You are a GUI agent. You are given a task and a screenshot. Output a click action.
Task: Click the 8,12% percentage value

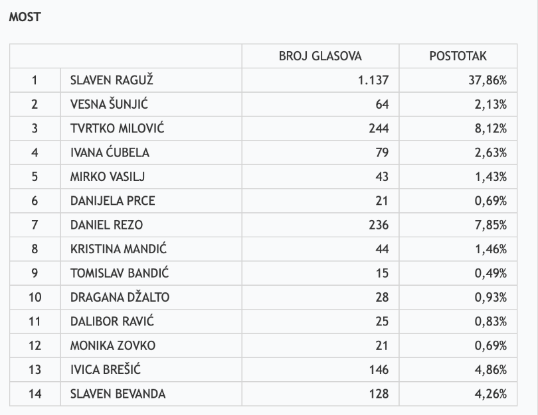click(490, 129)
